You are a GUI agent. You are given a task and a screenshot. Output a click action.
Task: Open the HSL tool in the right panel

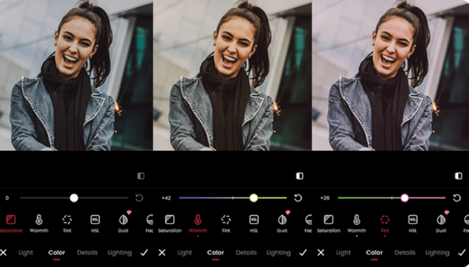(x=413, y=220)
